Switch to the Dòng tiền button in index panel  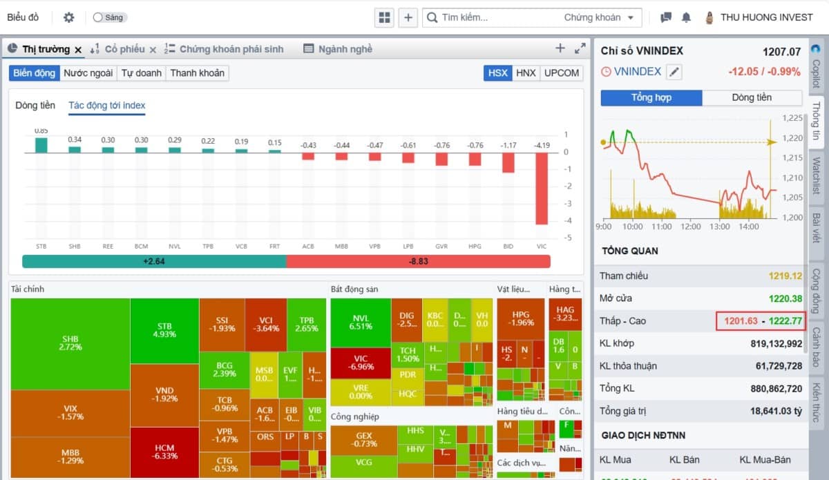(752, 97)
